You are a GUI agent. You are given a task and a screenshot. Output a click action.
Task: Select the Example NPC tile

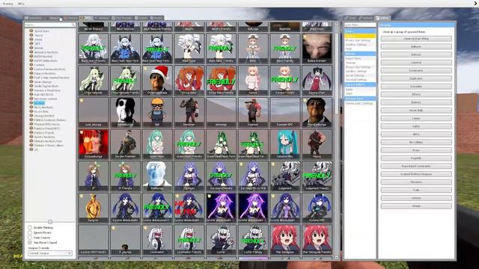[284, 112]
